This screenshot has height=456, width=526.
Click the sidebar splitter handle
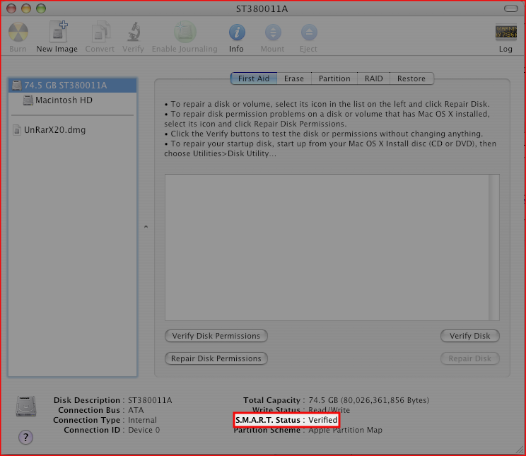click(146, 227)
